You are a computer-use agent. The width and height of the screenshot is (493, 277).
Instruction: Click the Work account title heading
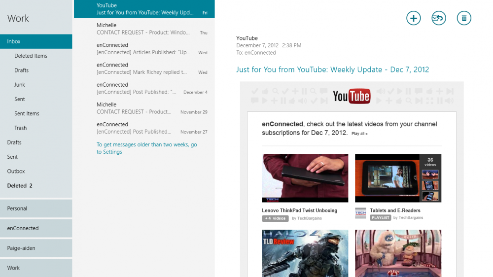(x=18, y=18)
